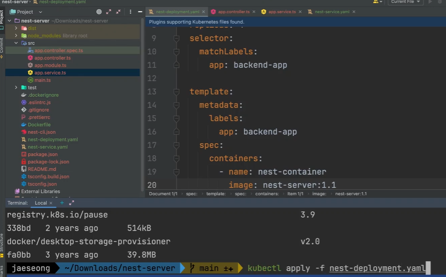This screenshot has width=446, height=277.
Task: Fold the matchLabels block on line 10
Action: pyautogui.click(x=176, y=52)
